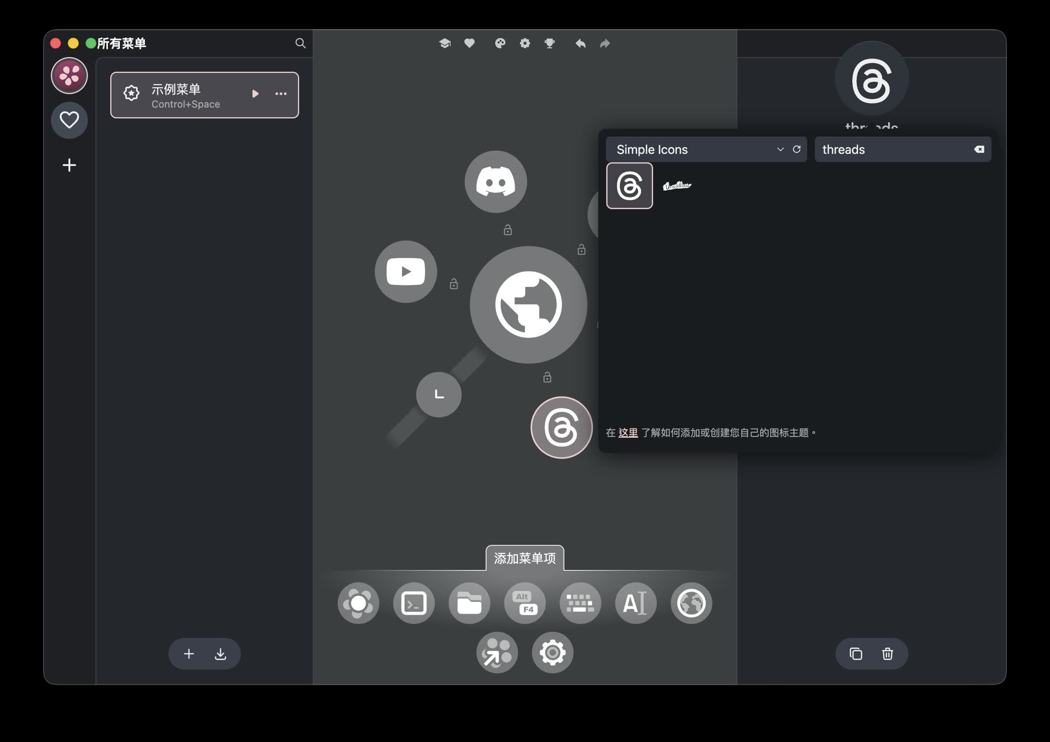Toggle lock near the partly hidden item

(x=581, y=250)
